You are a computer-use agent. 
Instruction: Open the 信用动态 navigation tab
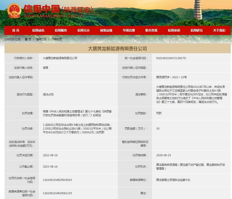pyautogui.click(x=38, y=30)
